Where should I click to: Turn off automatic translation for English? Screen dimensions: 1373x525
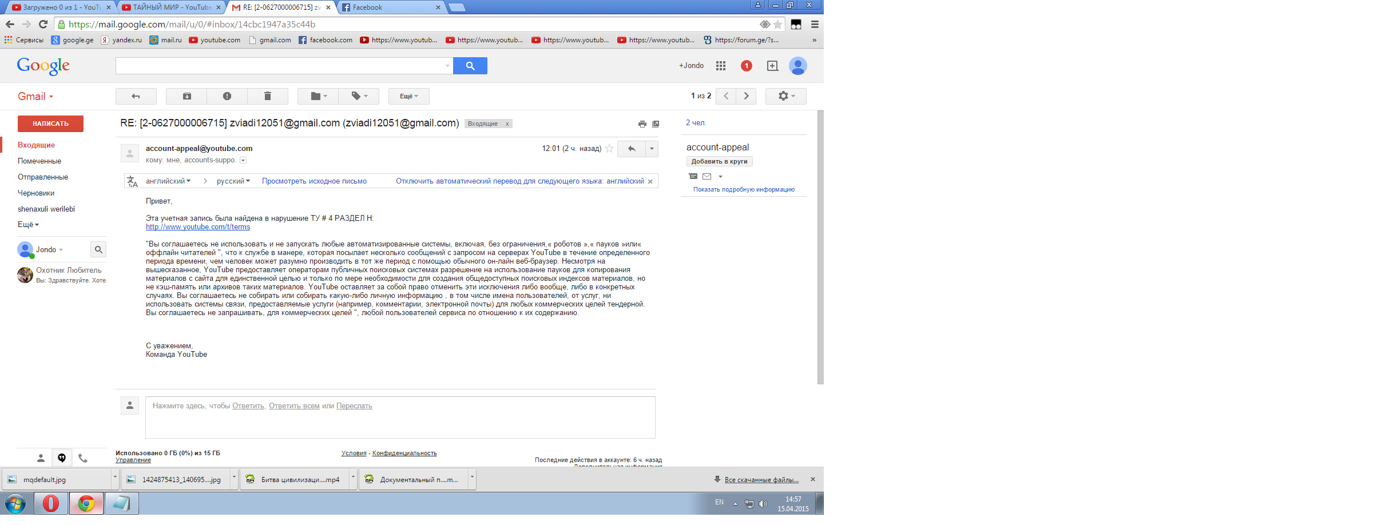pos(520,181)
